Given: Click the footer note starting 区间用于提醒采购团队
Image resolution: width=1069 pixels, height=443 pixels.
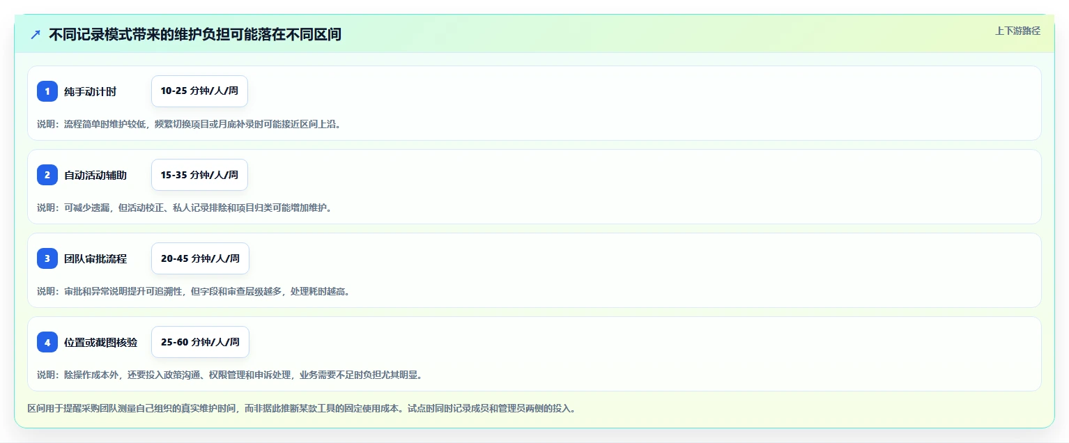Looking at the screenshot, I should click(302, 408).
